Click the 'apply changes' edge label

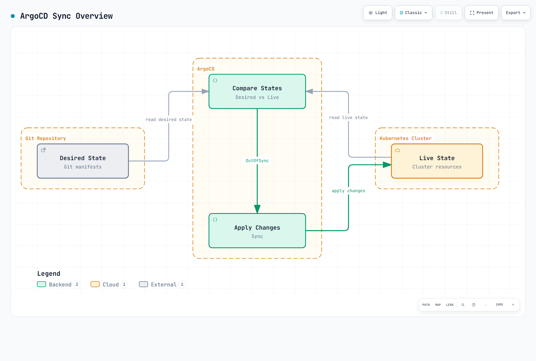click(x=348, y=191)
